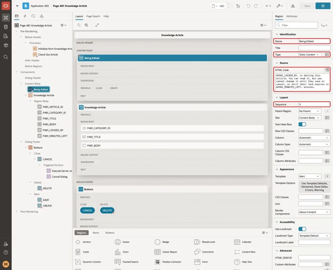The image size is (333, 270).
Task: Open SQL Workshop in the sidebar
Action: pyautogui.click(x=6, y=27)
